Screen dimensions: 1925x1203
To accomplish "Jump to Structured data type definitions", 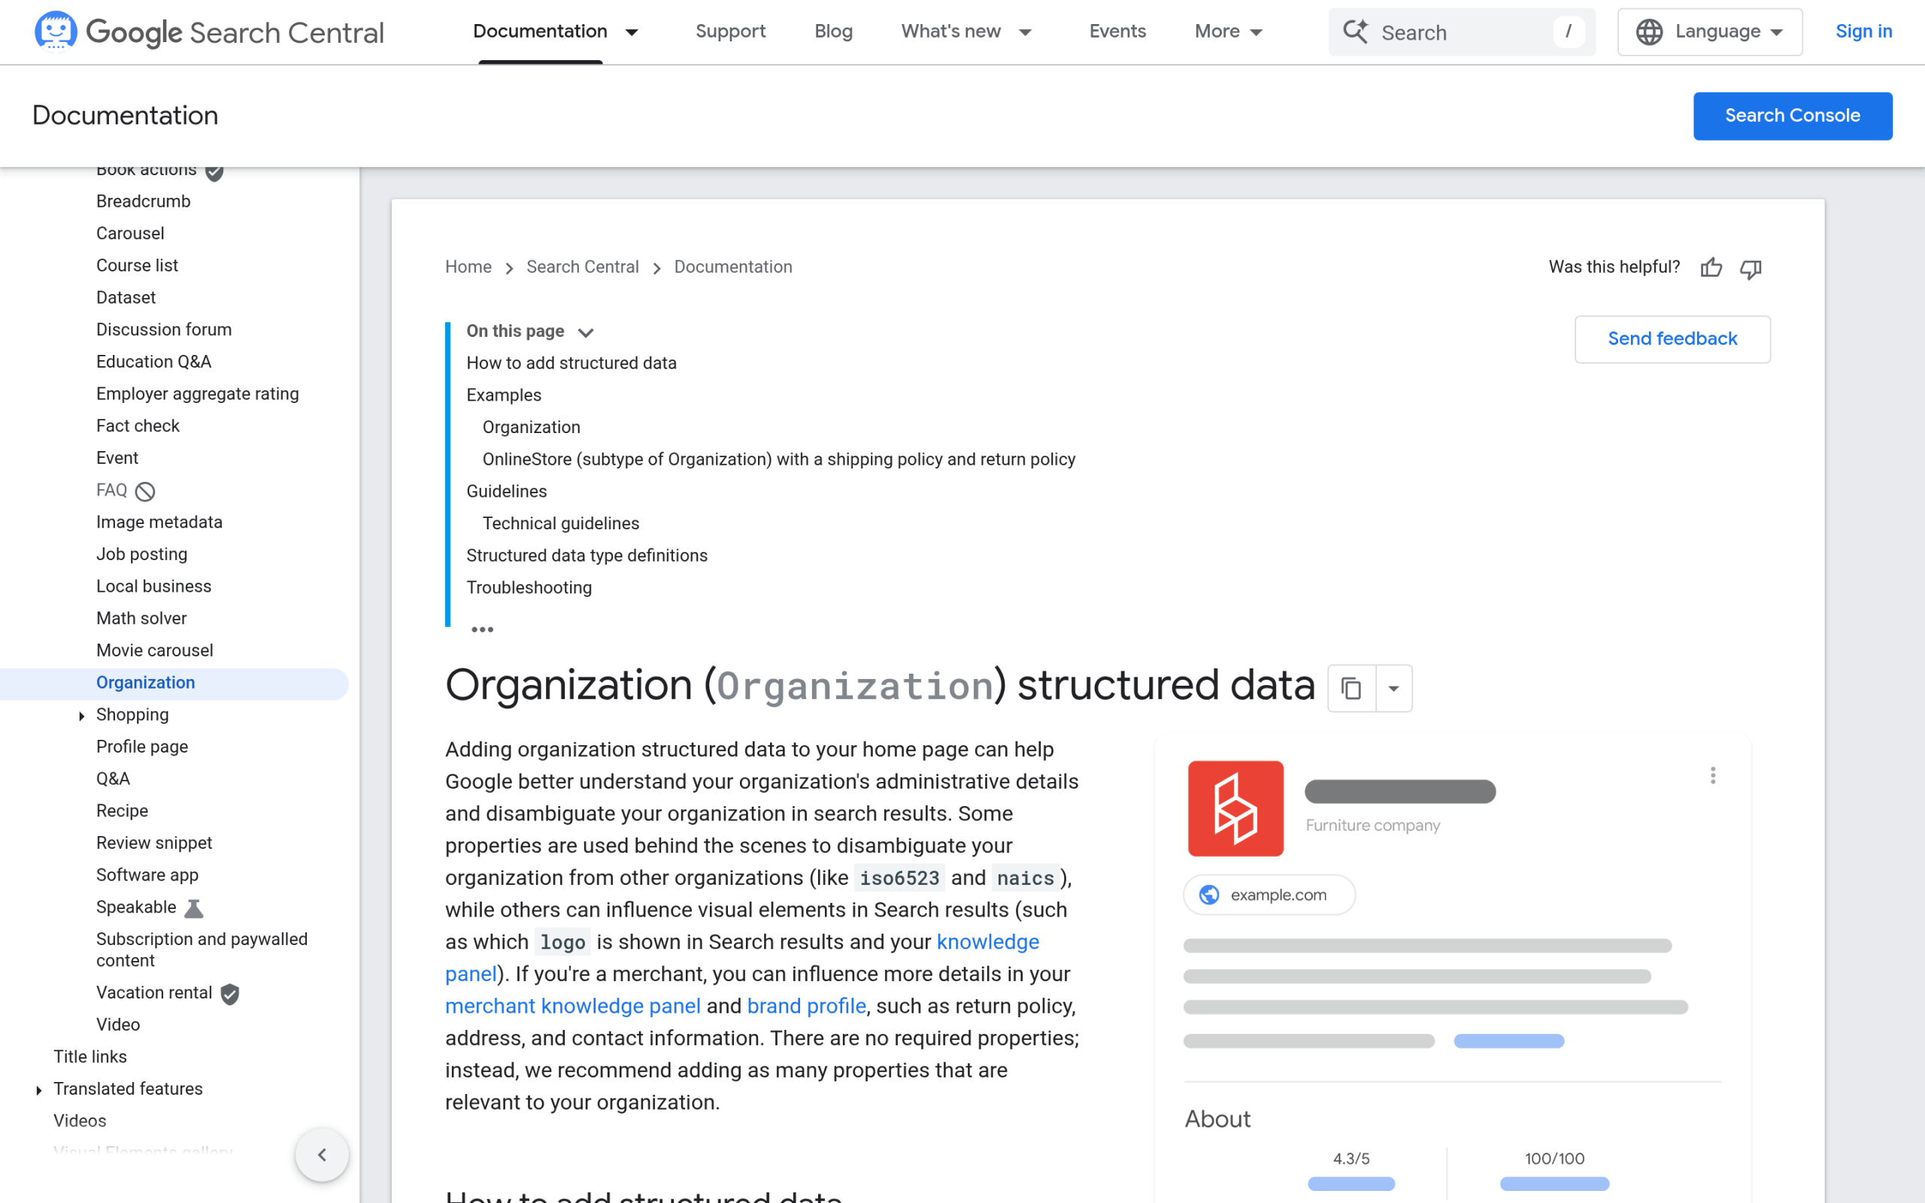I will tap(587, 556).
